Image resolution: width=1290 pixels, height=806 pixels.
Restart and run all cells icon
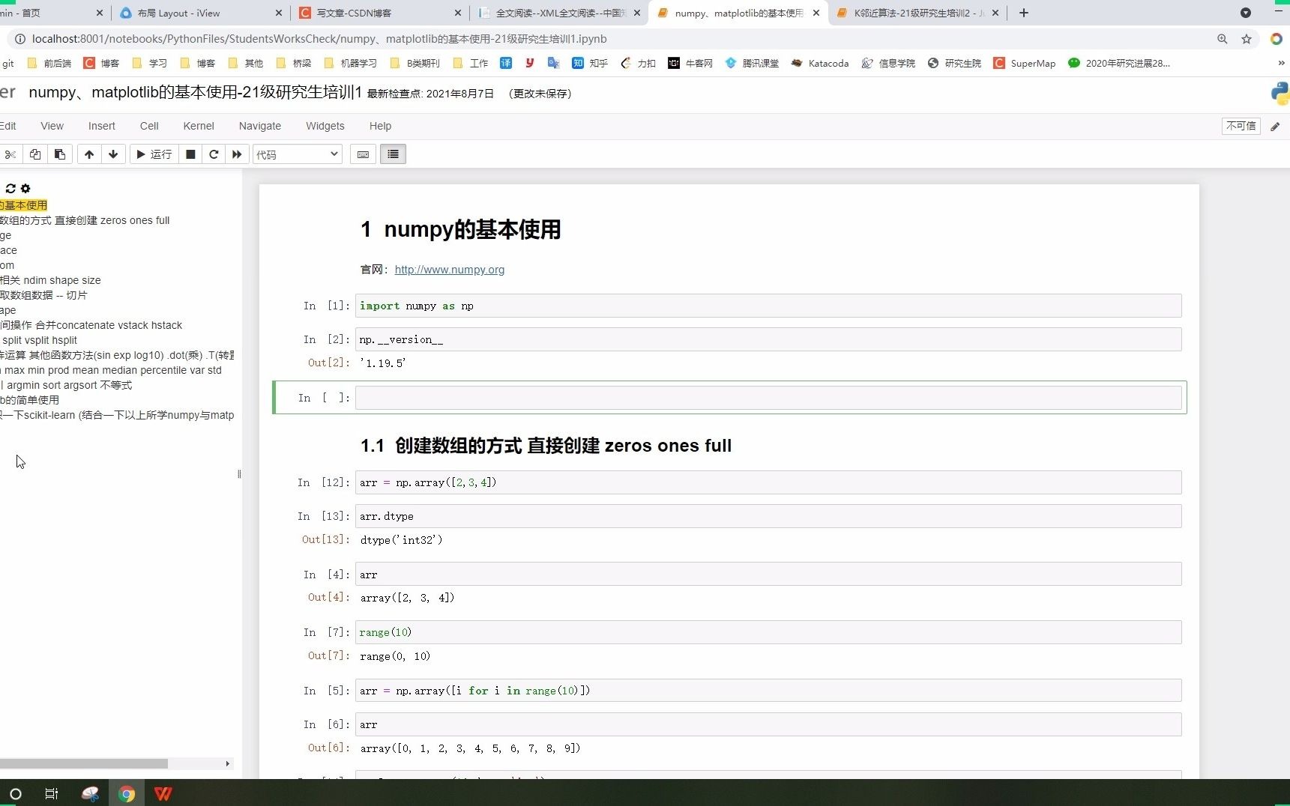coord(237,154)
